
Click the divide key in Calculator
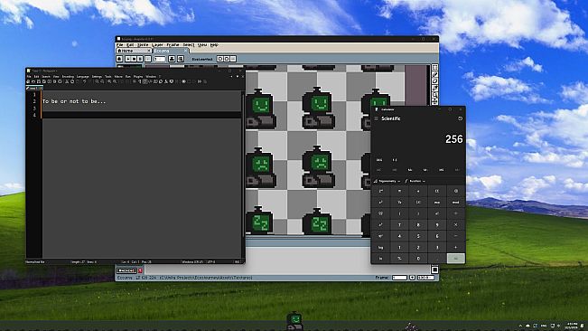pyautogui.click(x=455, y=213)
